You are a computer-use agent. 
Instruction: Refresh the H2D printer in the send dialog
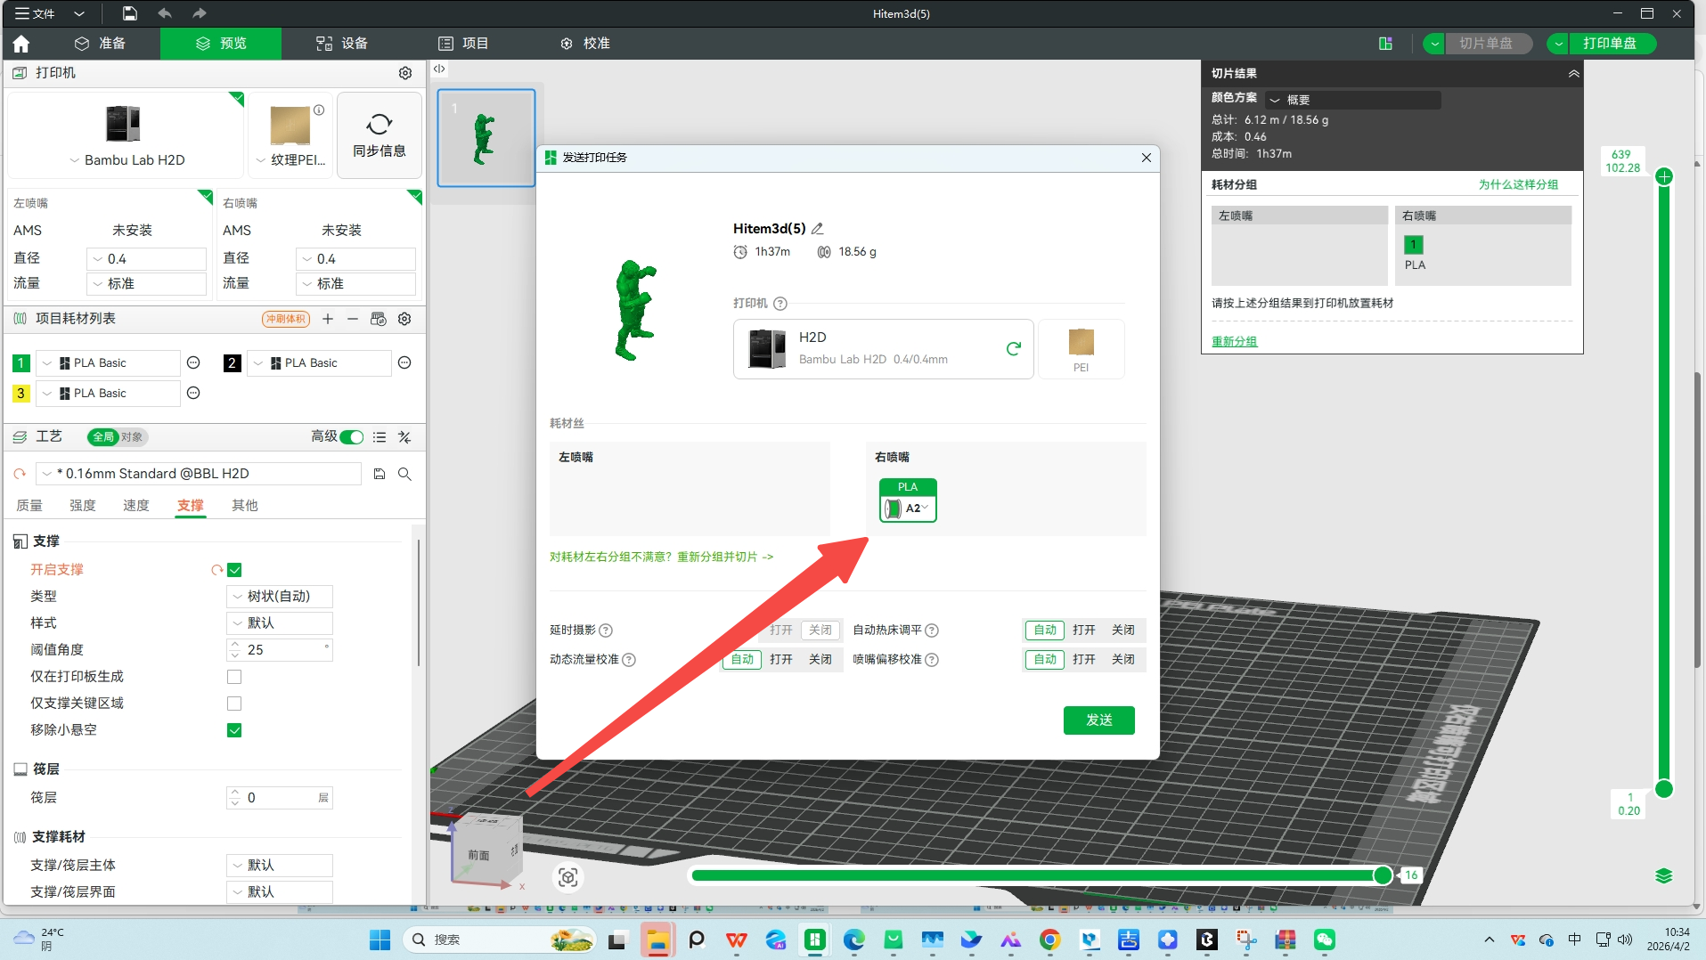pos(1014,349)
